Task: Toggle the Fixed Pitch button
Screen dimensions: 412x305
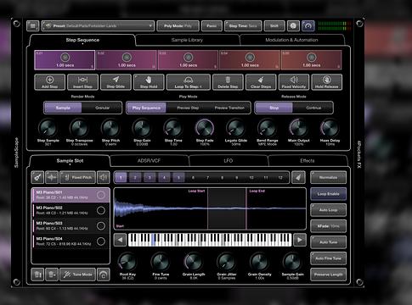Action: (x=78, y=178)
